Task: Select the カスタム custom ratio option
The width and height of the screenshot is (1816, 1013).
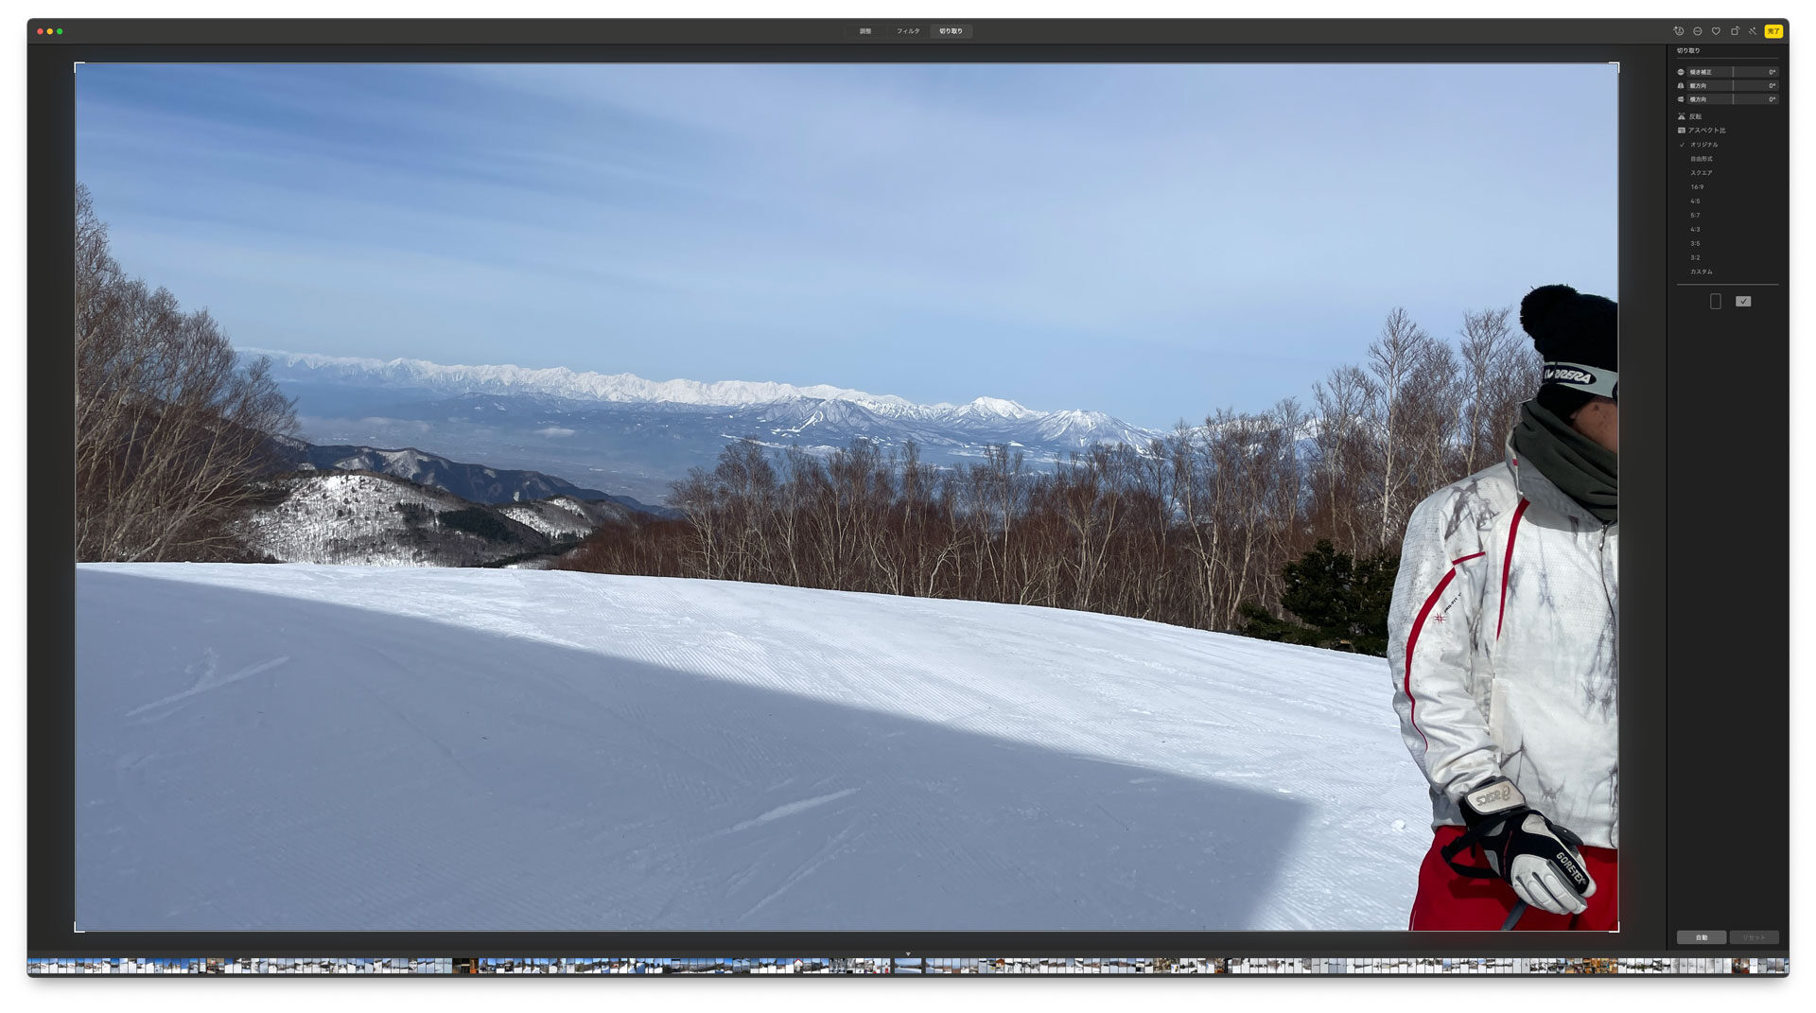Action: pyautogui.click(x=1701, y=272)
